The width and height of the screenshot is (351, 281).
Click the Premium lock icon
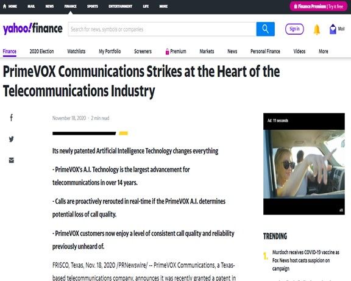click(x=167, y=51)
